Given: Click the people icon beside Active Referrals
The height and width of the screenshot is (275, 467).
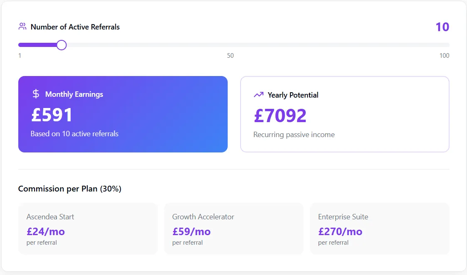Looking at the screenshot, I should point(22,27).
